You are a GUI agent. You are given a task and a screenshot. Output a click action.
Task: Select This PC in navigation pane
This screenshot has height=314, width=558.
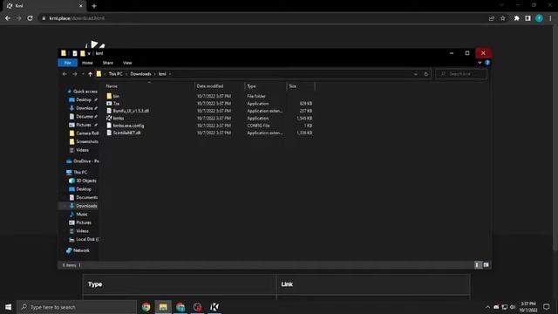tap(77, 173)
